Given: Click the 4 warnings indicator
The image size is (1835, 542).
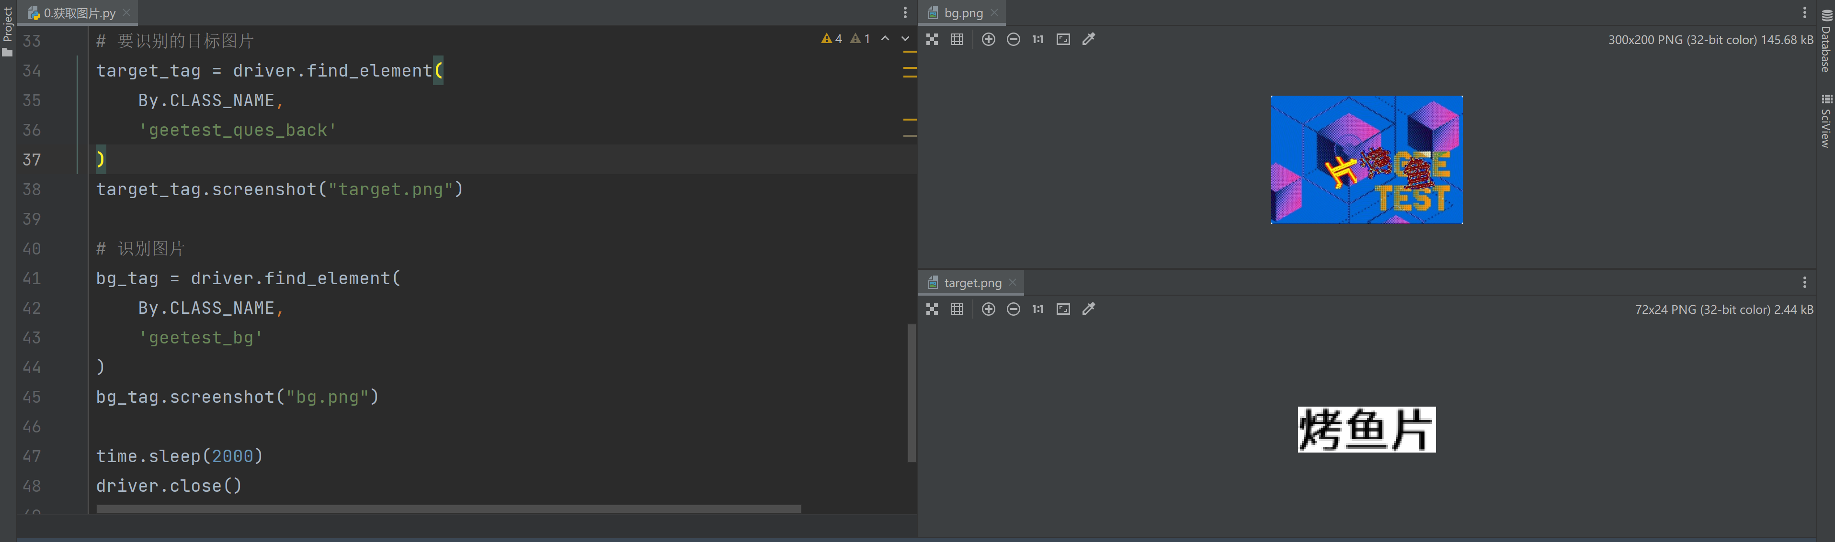Looking at the screenshot, I should click(832, 39).
